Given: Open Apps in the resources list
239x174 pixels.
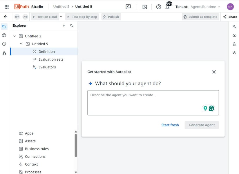Looking at the screenshot, I should [26, 133].
